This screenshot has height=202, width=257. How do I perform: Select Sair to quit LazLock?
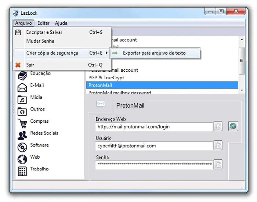pos(62,65)
